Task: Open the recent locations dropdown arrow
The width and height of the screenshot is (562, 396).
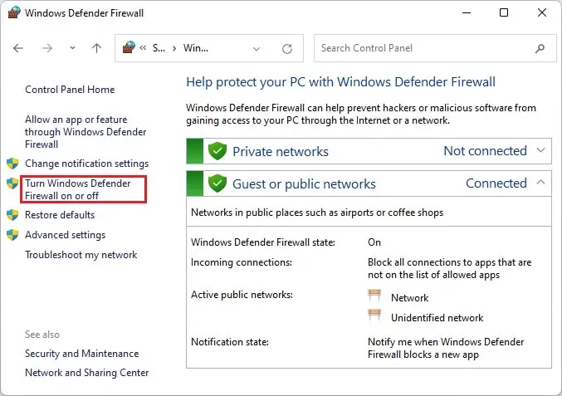Action: pos(72,47)
